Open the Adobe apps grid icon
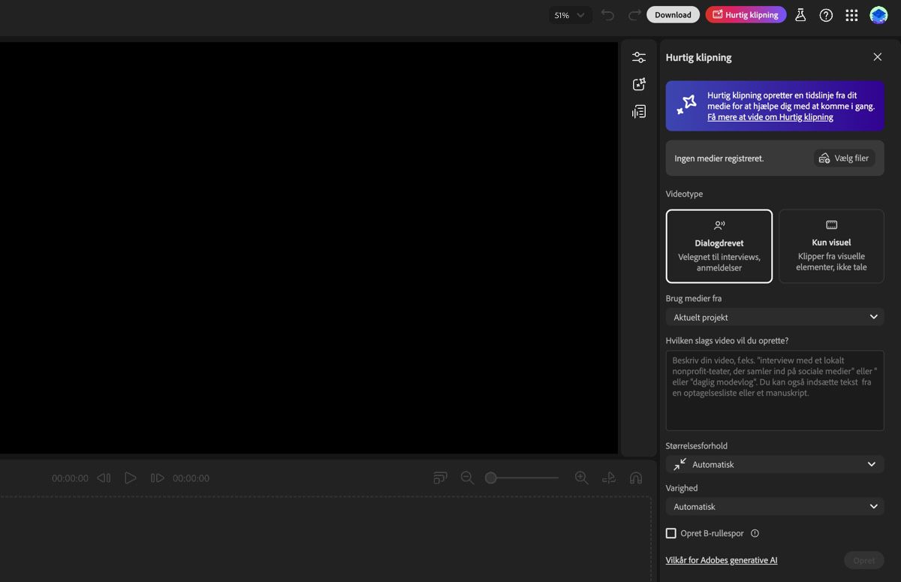The width and height of the screenshot is (901, 582). click(x=851, y=14)
